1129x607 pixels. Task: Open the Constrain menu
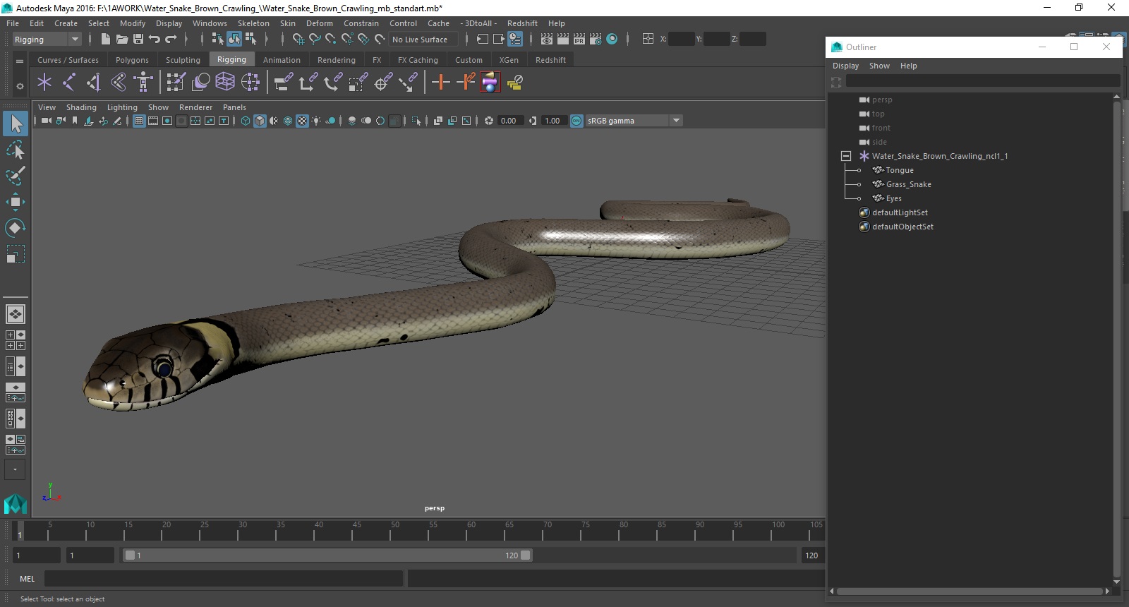pyautogui.click(x=361, y=23)
